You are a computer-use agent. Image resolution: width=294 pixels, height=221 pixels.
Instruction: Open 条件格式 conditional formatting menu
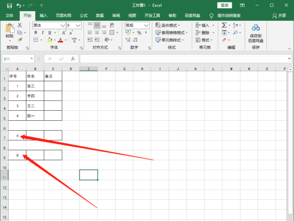pos(168,25)
